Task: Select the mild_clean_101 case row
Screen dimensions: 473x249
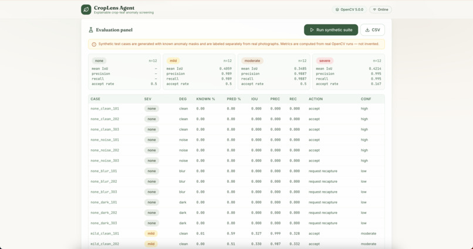Action: (x=237, y=234)
